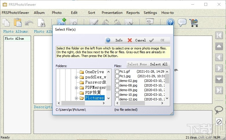Jump to last photo navigation button

[x=219, y=90]
